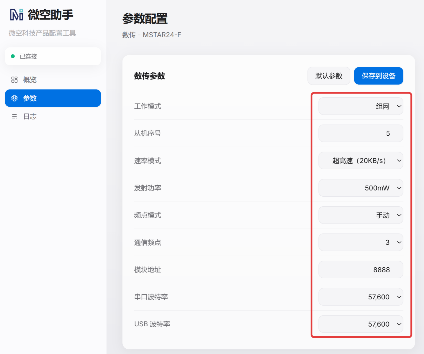Click the 速率模式 label
This screenshot has height=354, width=424.
pos(148,161)
